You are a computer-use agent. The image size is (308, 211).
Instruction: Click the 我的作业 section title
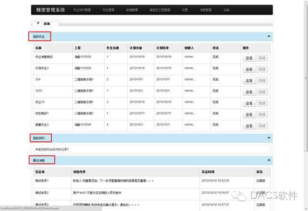[39, 37]
